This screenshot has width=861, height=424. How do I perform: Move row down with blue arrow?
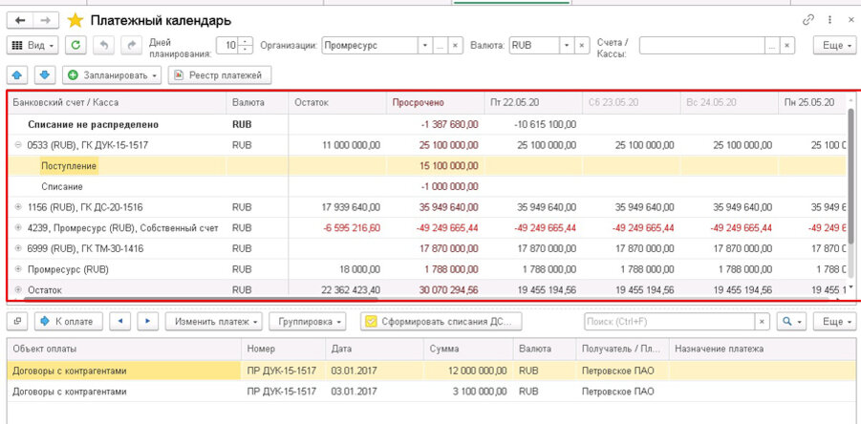pos(45,75)
